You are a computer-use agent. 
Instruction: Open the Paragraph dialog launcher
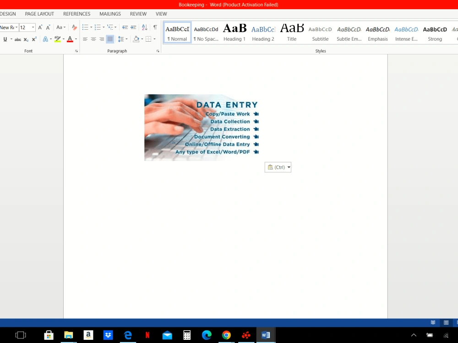point(158,51)
